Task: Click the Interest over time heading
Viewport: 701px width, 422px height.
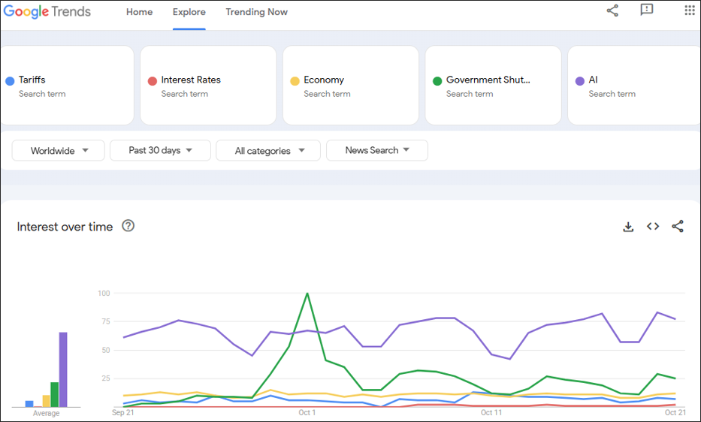Action: tap(65, 227)
